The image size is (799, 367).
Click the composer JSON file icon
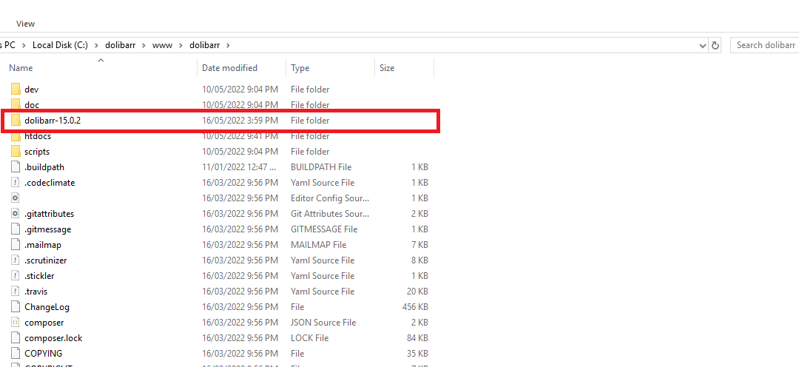pos(16,323)
